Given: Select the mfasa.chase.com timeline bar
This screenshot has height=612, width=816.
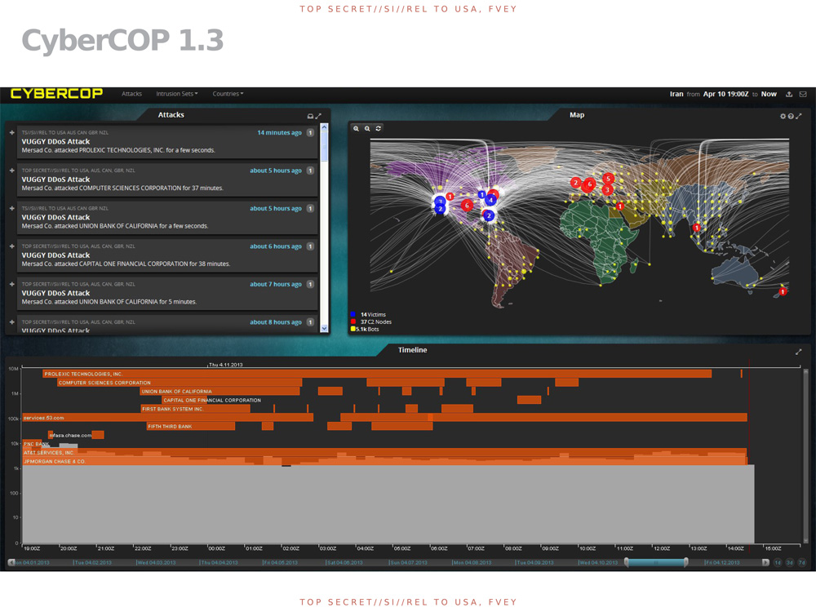Looking at the screenshot, I should click(76, 435).
